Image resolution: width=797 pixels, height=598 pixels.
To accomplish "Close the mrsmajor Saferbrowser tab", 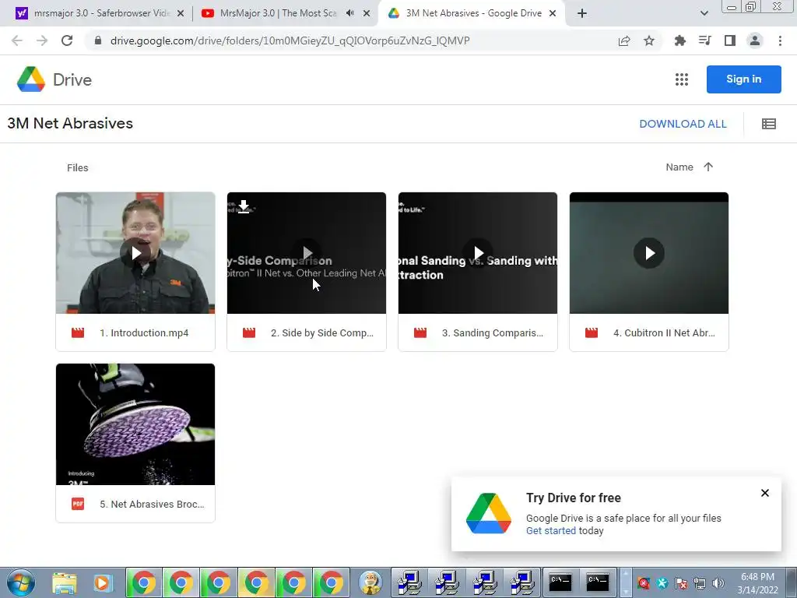I will tap(181, 14).
